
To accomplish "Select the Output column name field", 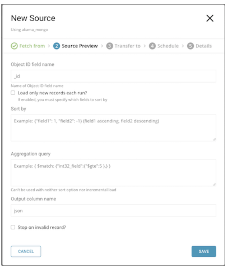I will click(113, 211).
